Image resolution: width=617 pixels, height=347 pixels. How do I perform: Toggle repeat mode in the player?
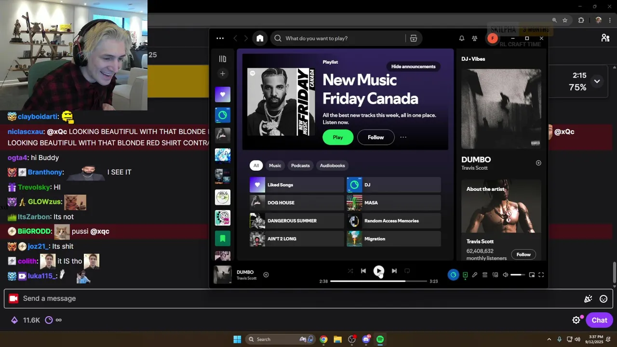[x=407, y=271]
